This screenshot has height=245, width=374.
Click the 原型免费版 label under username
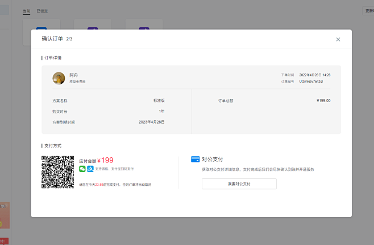(77, 81)
